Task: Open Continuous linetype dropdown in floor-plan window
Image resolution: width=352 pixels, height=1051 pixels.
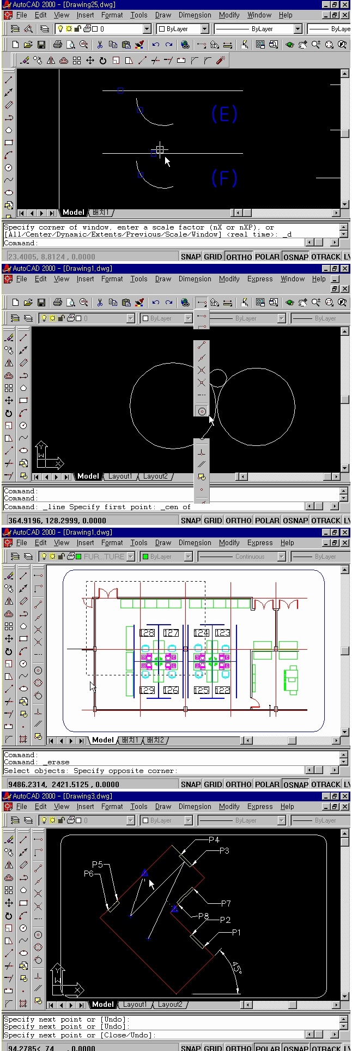Action: 281,557
